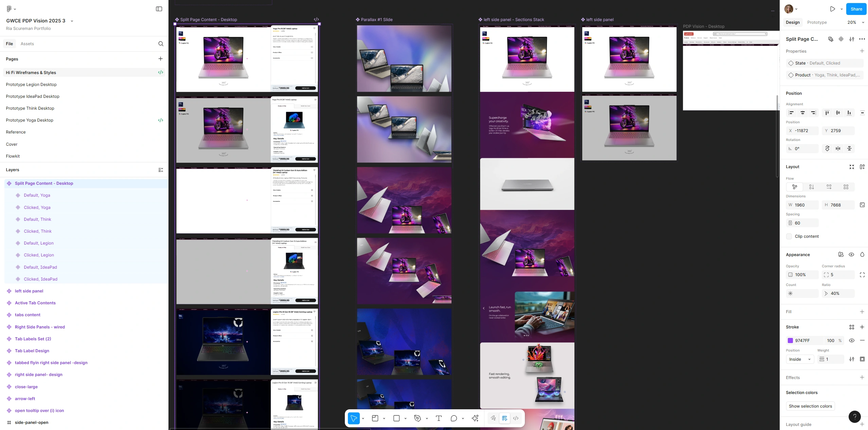This screenshot has height=430, width=868.
Task: Switch to the Prototype tab
Action: (x=817, y=22)
